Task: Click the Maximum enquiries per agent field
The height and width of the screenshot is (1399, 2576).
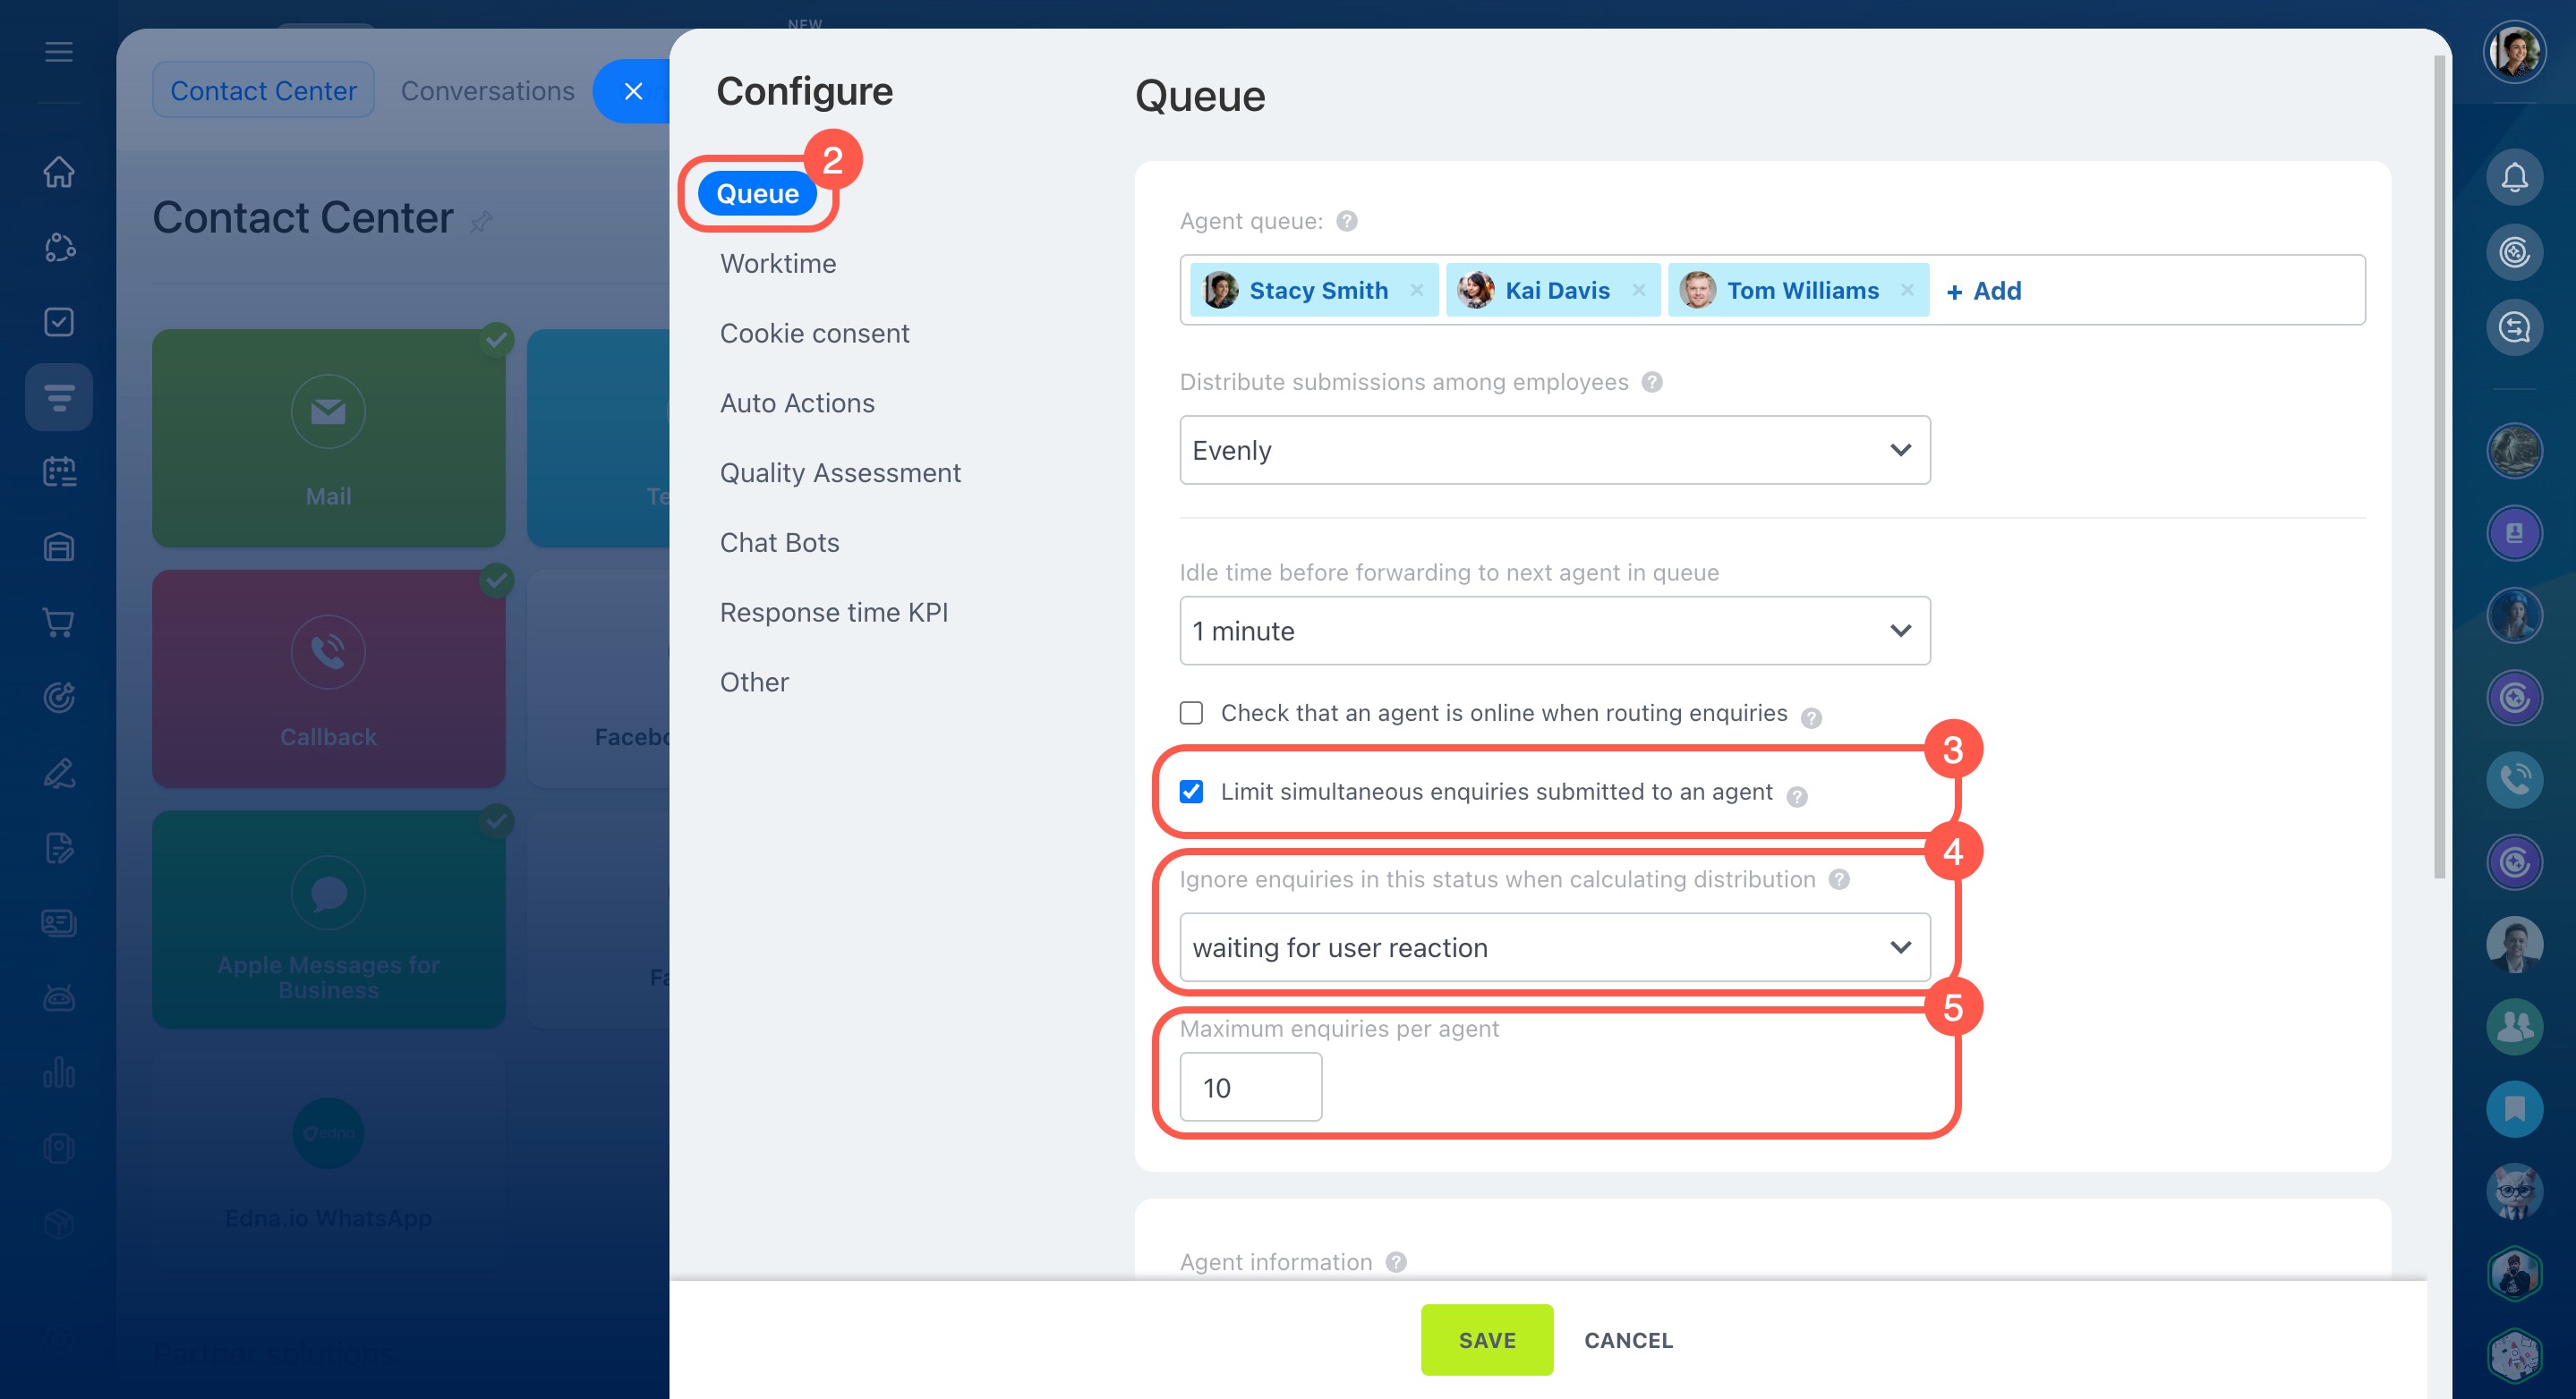Action: click(1250, 1087)
